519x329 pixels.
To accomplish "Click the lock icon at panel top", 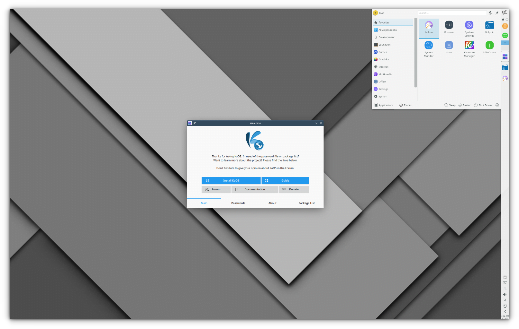I will coord(503,19).
